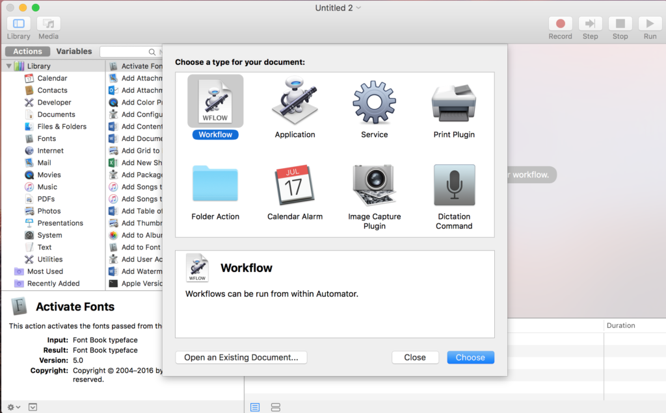The image size is (666, 413).
Task: Switch to the Variables tab
Action: 73,51
